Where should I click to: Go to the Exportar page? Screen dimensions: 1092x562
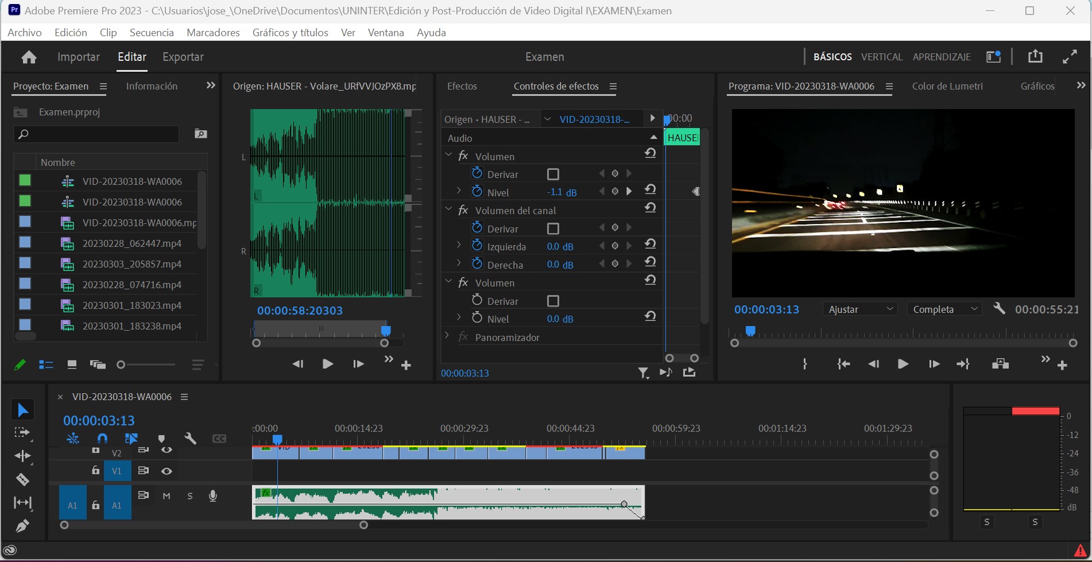coord(183,57)
